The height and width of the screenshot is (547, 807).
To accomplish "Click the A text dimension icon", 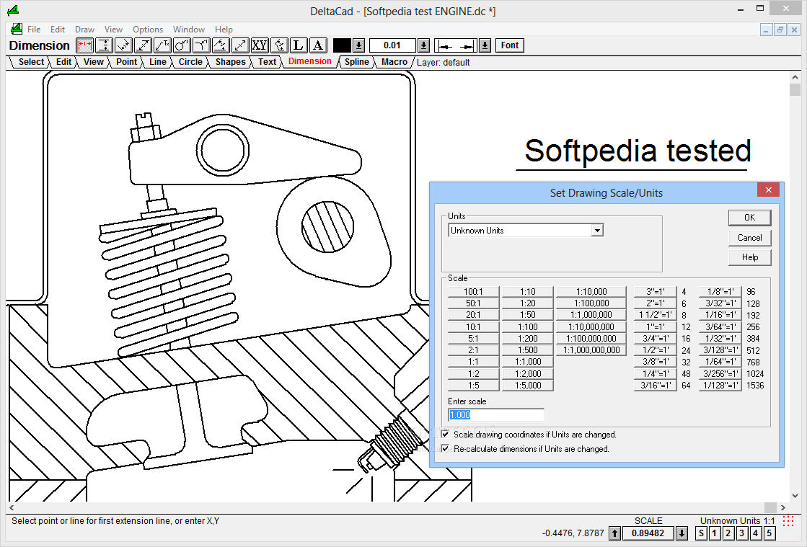I will point(318,45).
